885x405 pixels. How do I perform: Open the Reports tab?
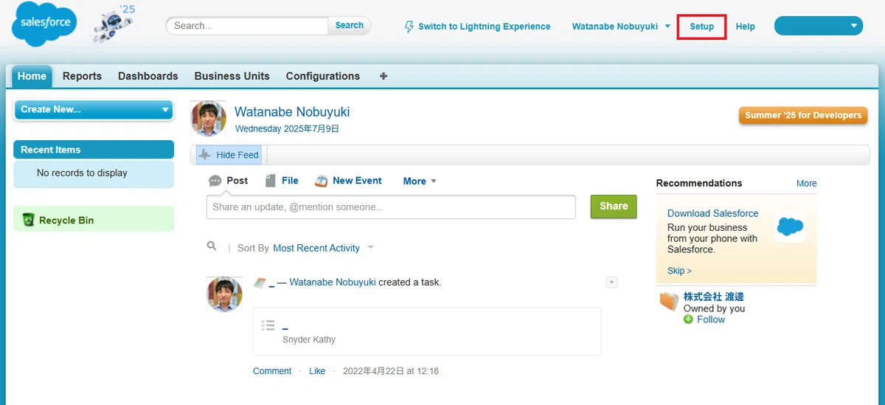tap(82, 76)
